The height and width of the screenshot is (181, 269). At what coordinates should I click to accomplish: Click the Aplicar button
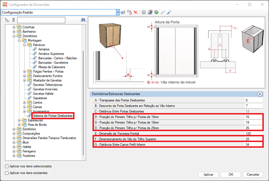click(208, 174)
